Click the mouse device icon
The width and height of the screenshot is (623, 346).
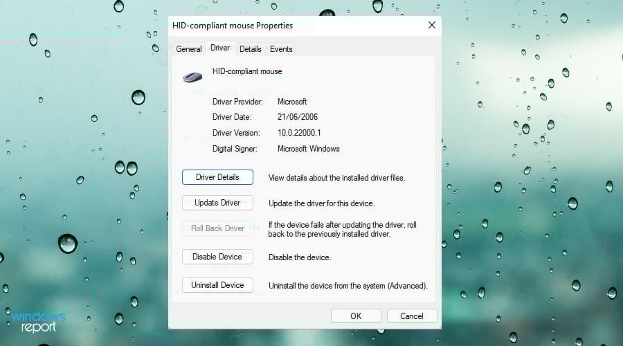tap(192, 77)
